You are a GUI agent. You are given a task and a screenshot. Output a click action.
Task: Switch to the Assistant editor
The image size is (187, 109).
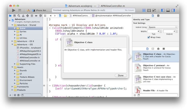tap(149, 10)
